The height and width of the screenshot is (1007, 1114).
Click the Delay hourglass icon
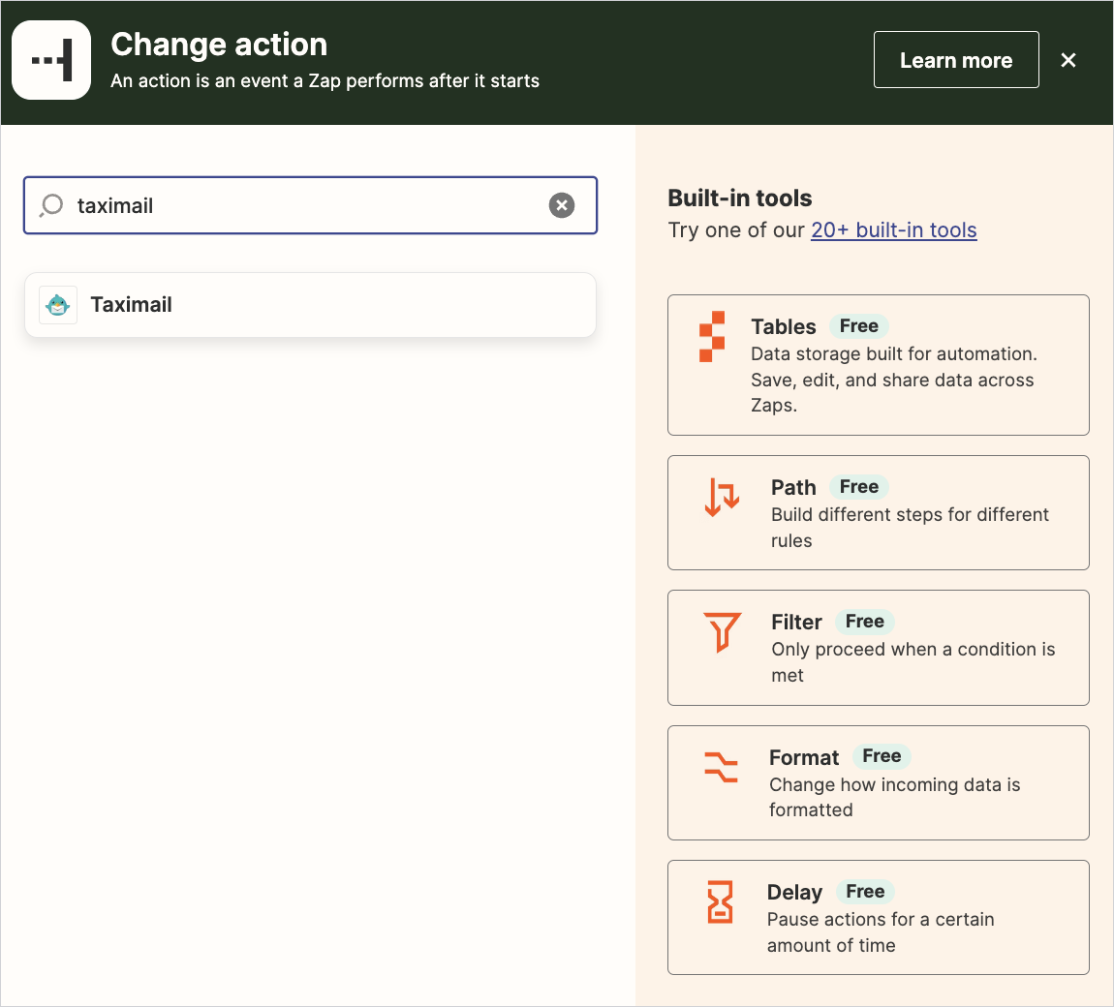720,902
